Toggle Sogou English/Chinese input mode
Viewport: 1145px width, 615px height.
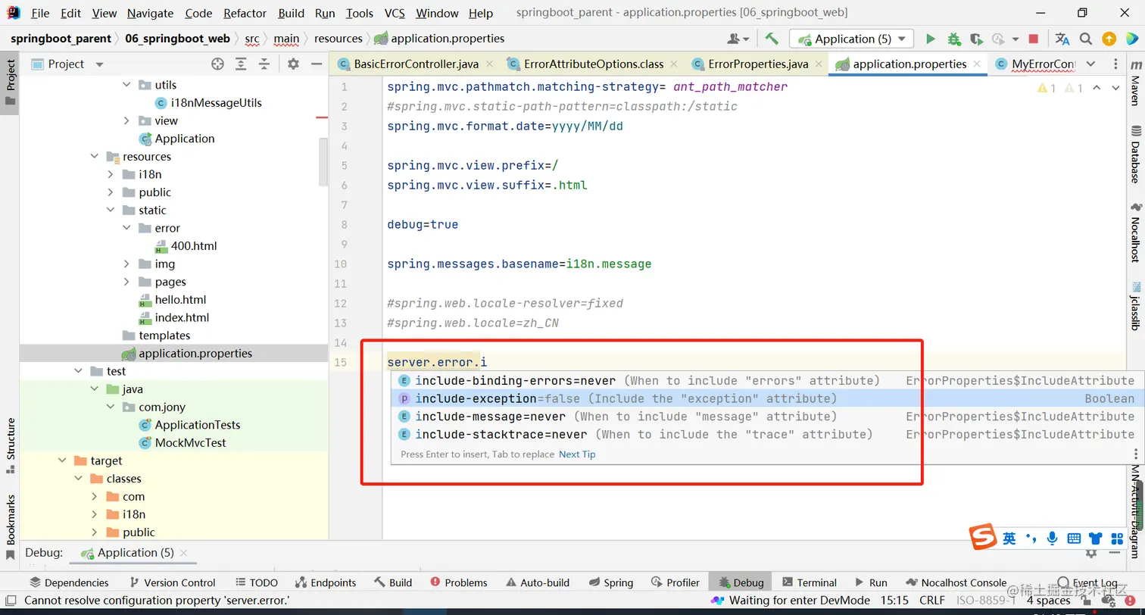coord(1009,539)
